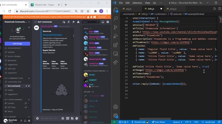Add channel to Voice Channels category

pyautogui.click(x=29, y=100)
